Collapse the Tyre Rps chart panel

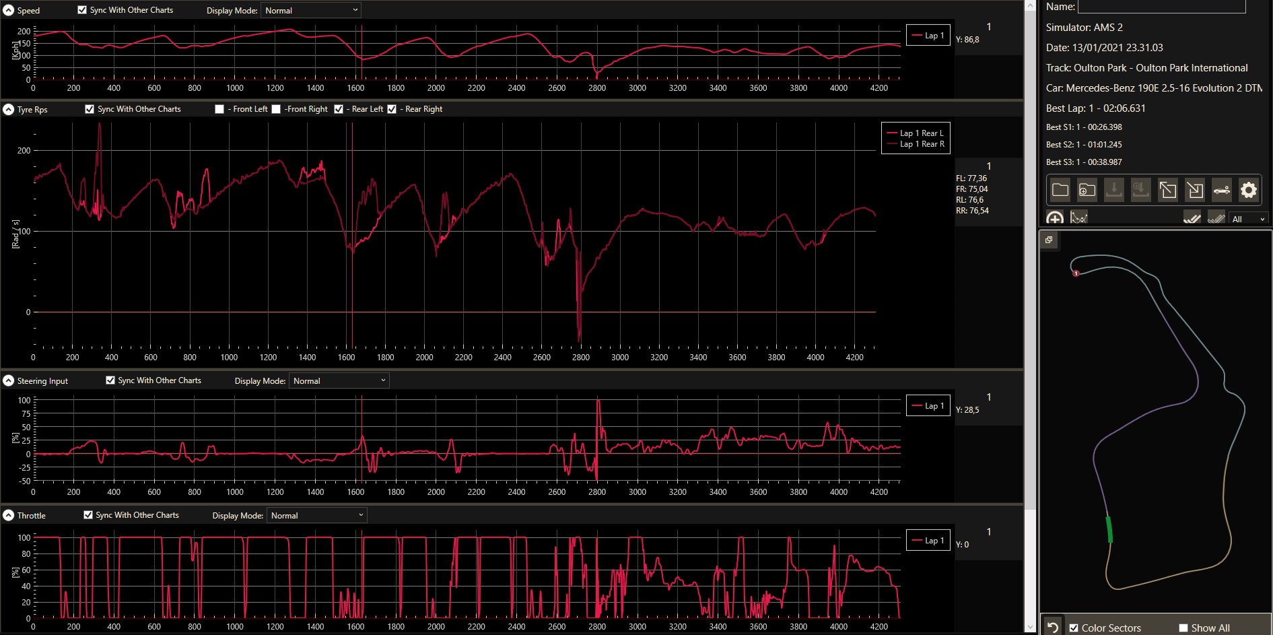(9, 109)
